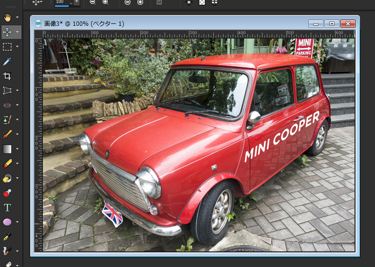The width and height of the screenshot is (375, 267).
Task: Minimize the 画像3 document window
Action: 316,24
